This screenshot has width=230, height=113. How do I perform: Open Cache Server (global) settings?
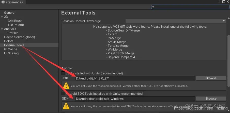(x=20, y=37)
